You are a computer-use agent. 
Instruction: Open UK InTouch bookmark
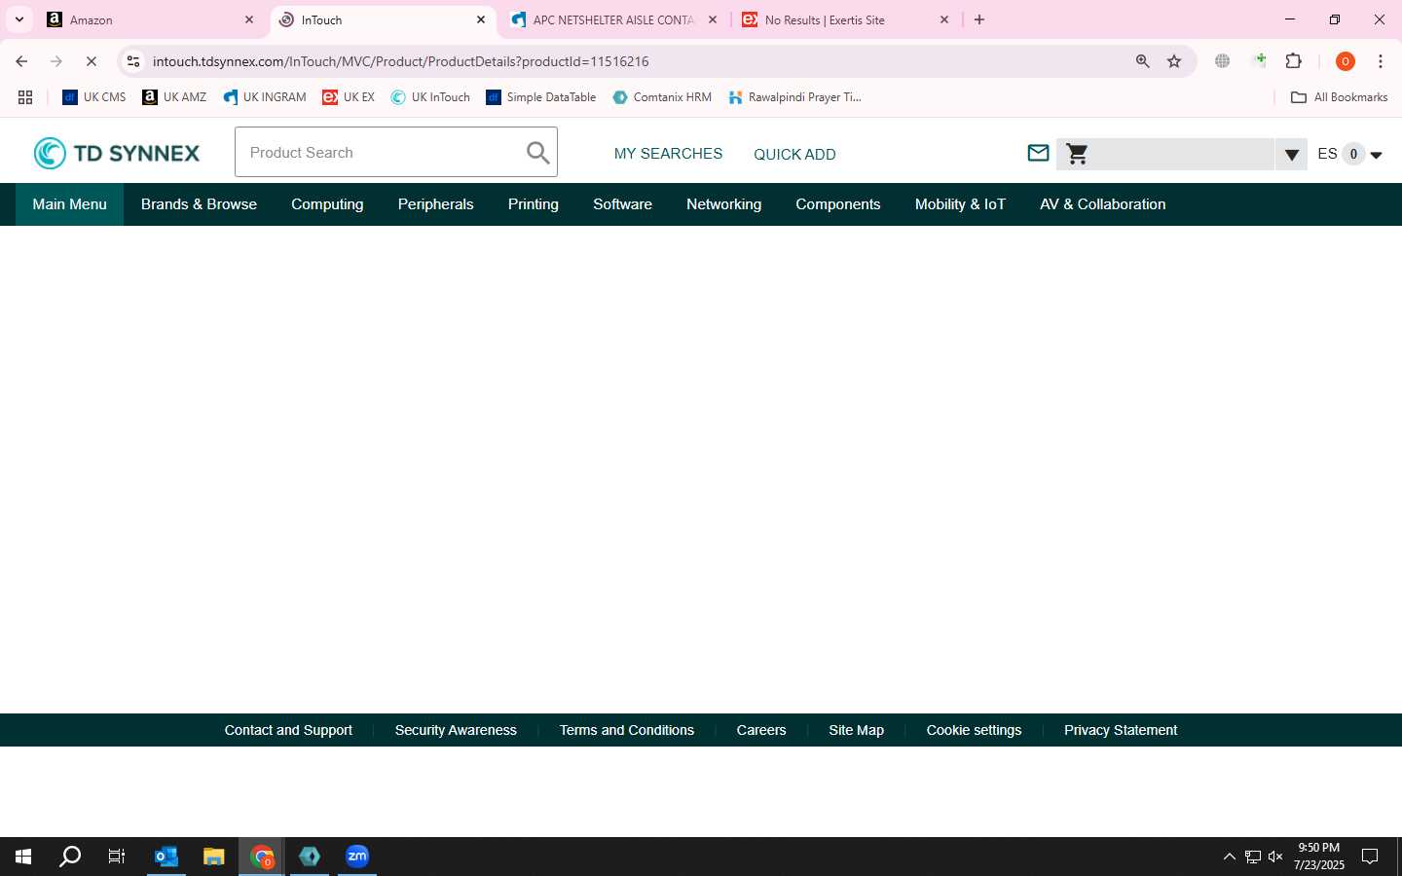click(430, 97)
